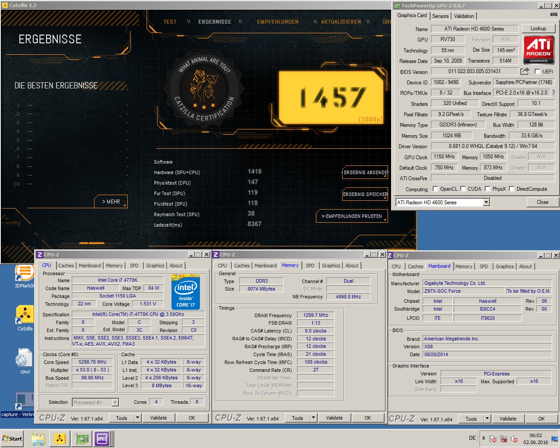Toggle the DirectCompute checkbox
Viewport: 560px width, 448px height.
(511, 189)
